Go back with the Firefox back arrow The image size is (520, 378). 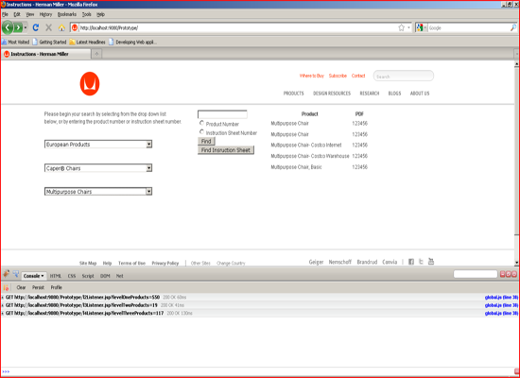tap(8, 27)
